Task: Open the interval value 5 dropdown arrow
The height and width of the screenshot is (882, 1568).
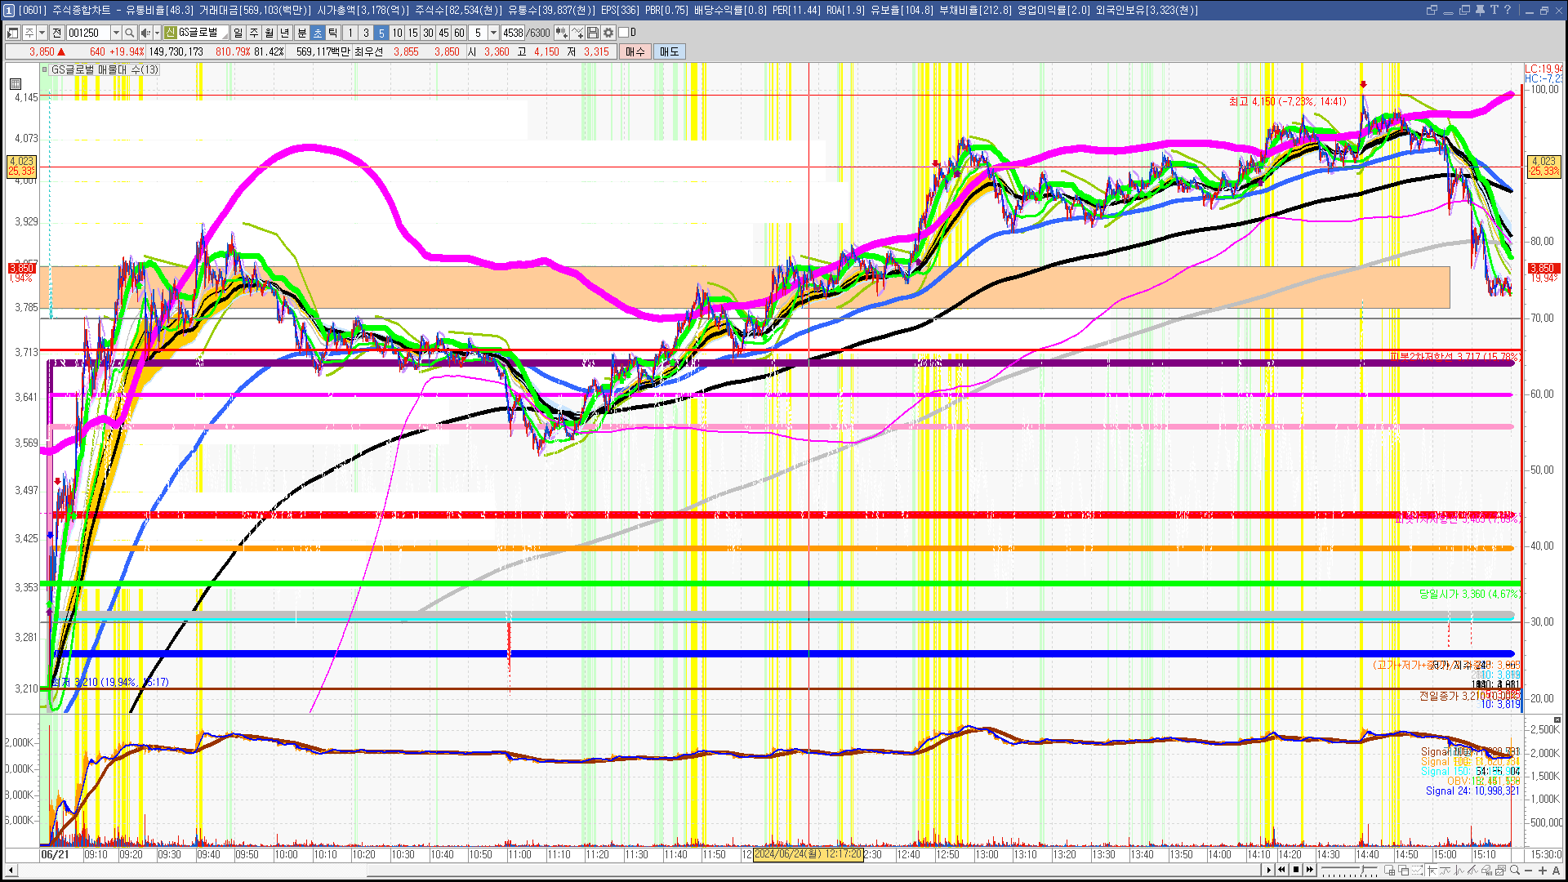Action: click(x=493, y=33)
